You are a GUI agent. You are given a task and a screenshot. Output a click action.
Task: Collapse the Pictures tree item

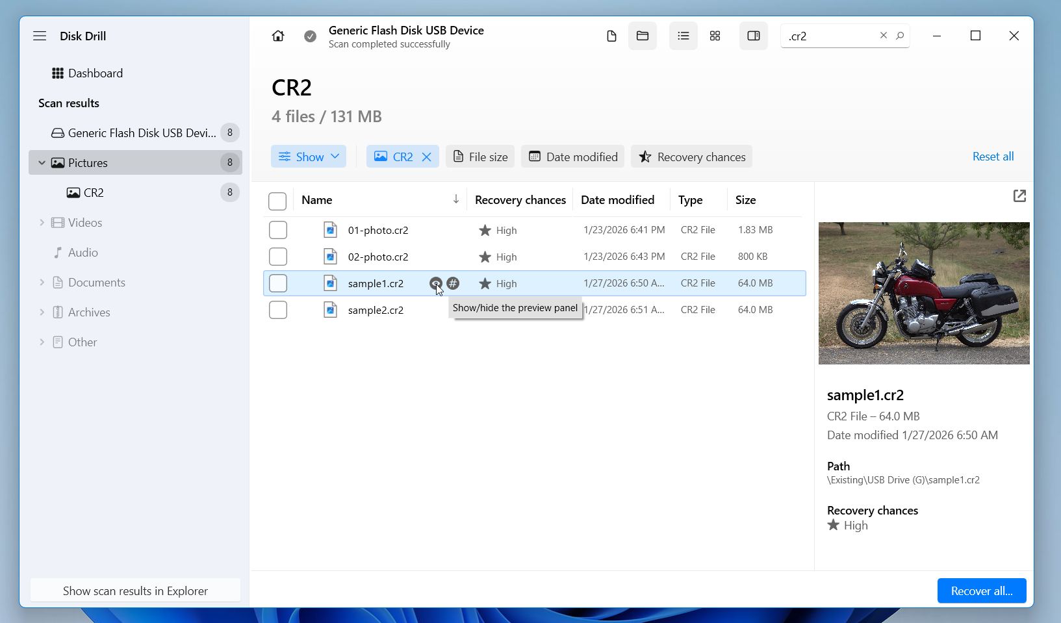click(x=42, y=162)
